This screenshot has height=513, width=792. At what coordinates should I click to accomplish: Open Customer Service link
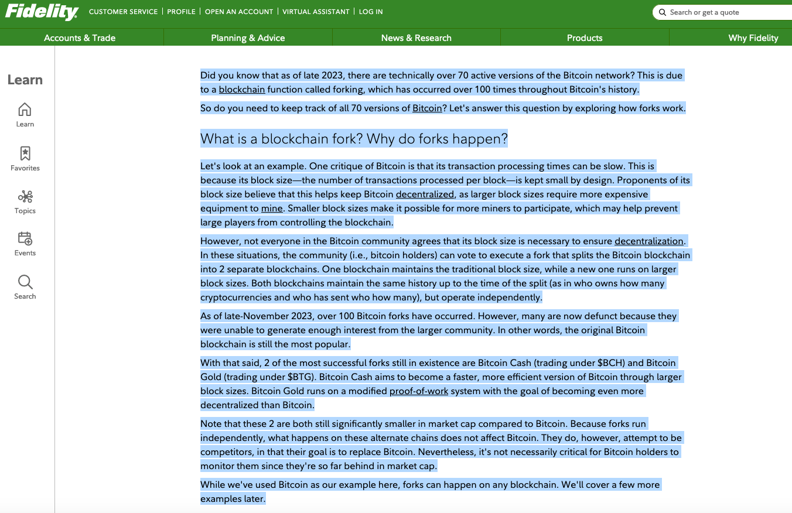pos(123,12)
